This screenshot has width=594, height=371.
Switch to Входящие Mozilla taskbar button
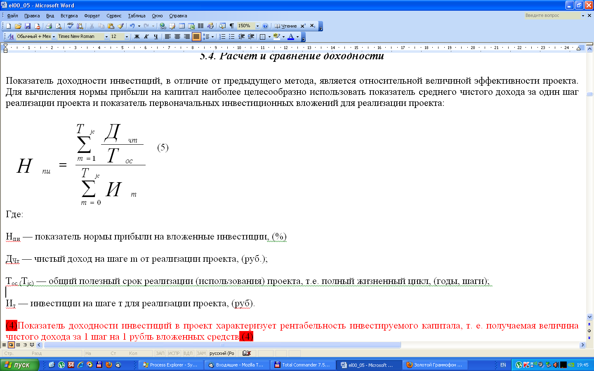236,365
